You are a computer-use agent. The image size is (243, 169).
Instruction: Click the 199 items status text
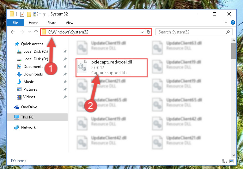(x=18, y=161)
